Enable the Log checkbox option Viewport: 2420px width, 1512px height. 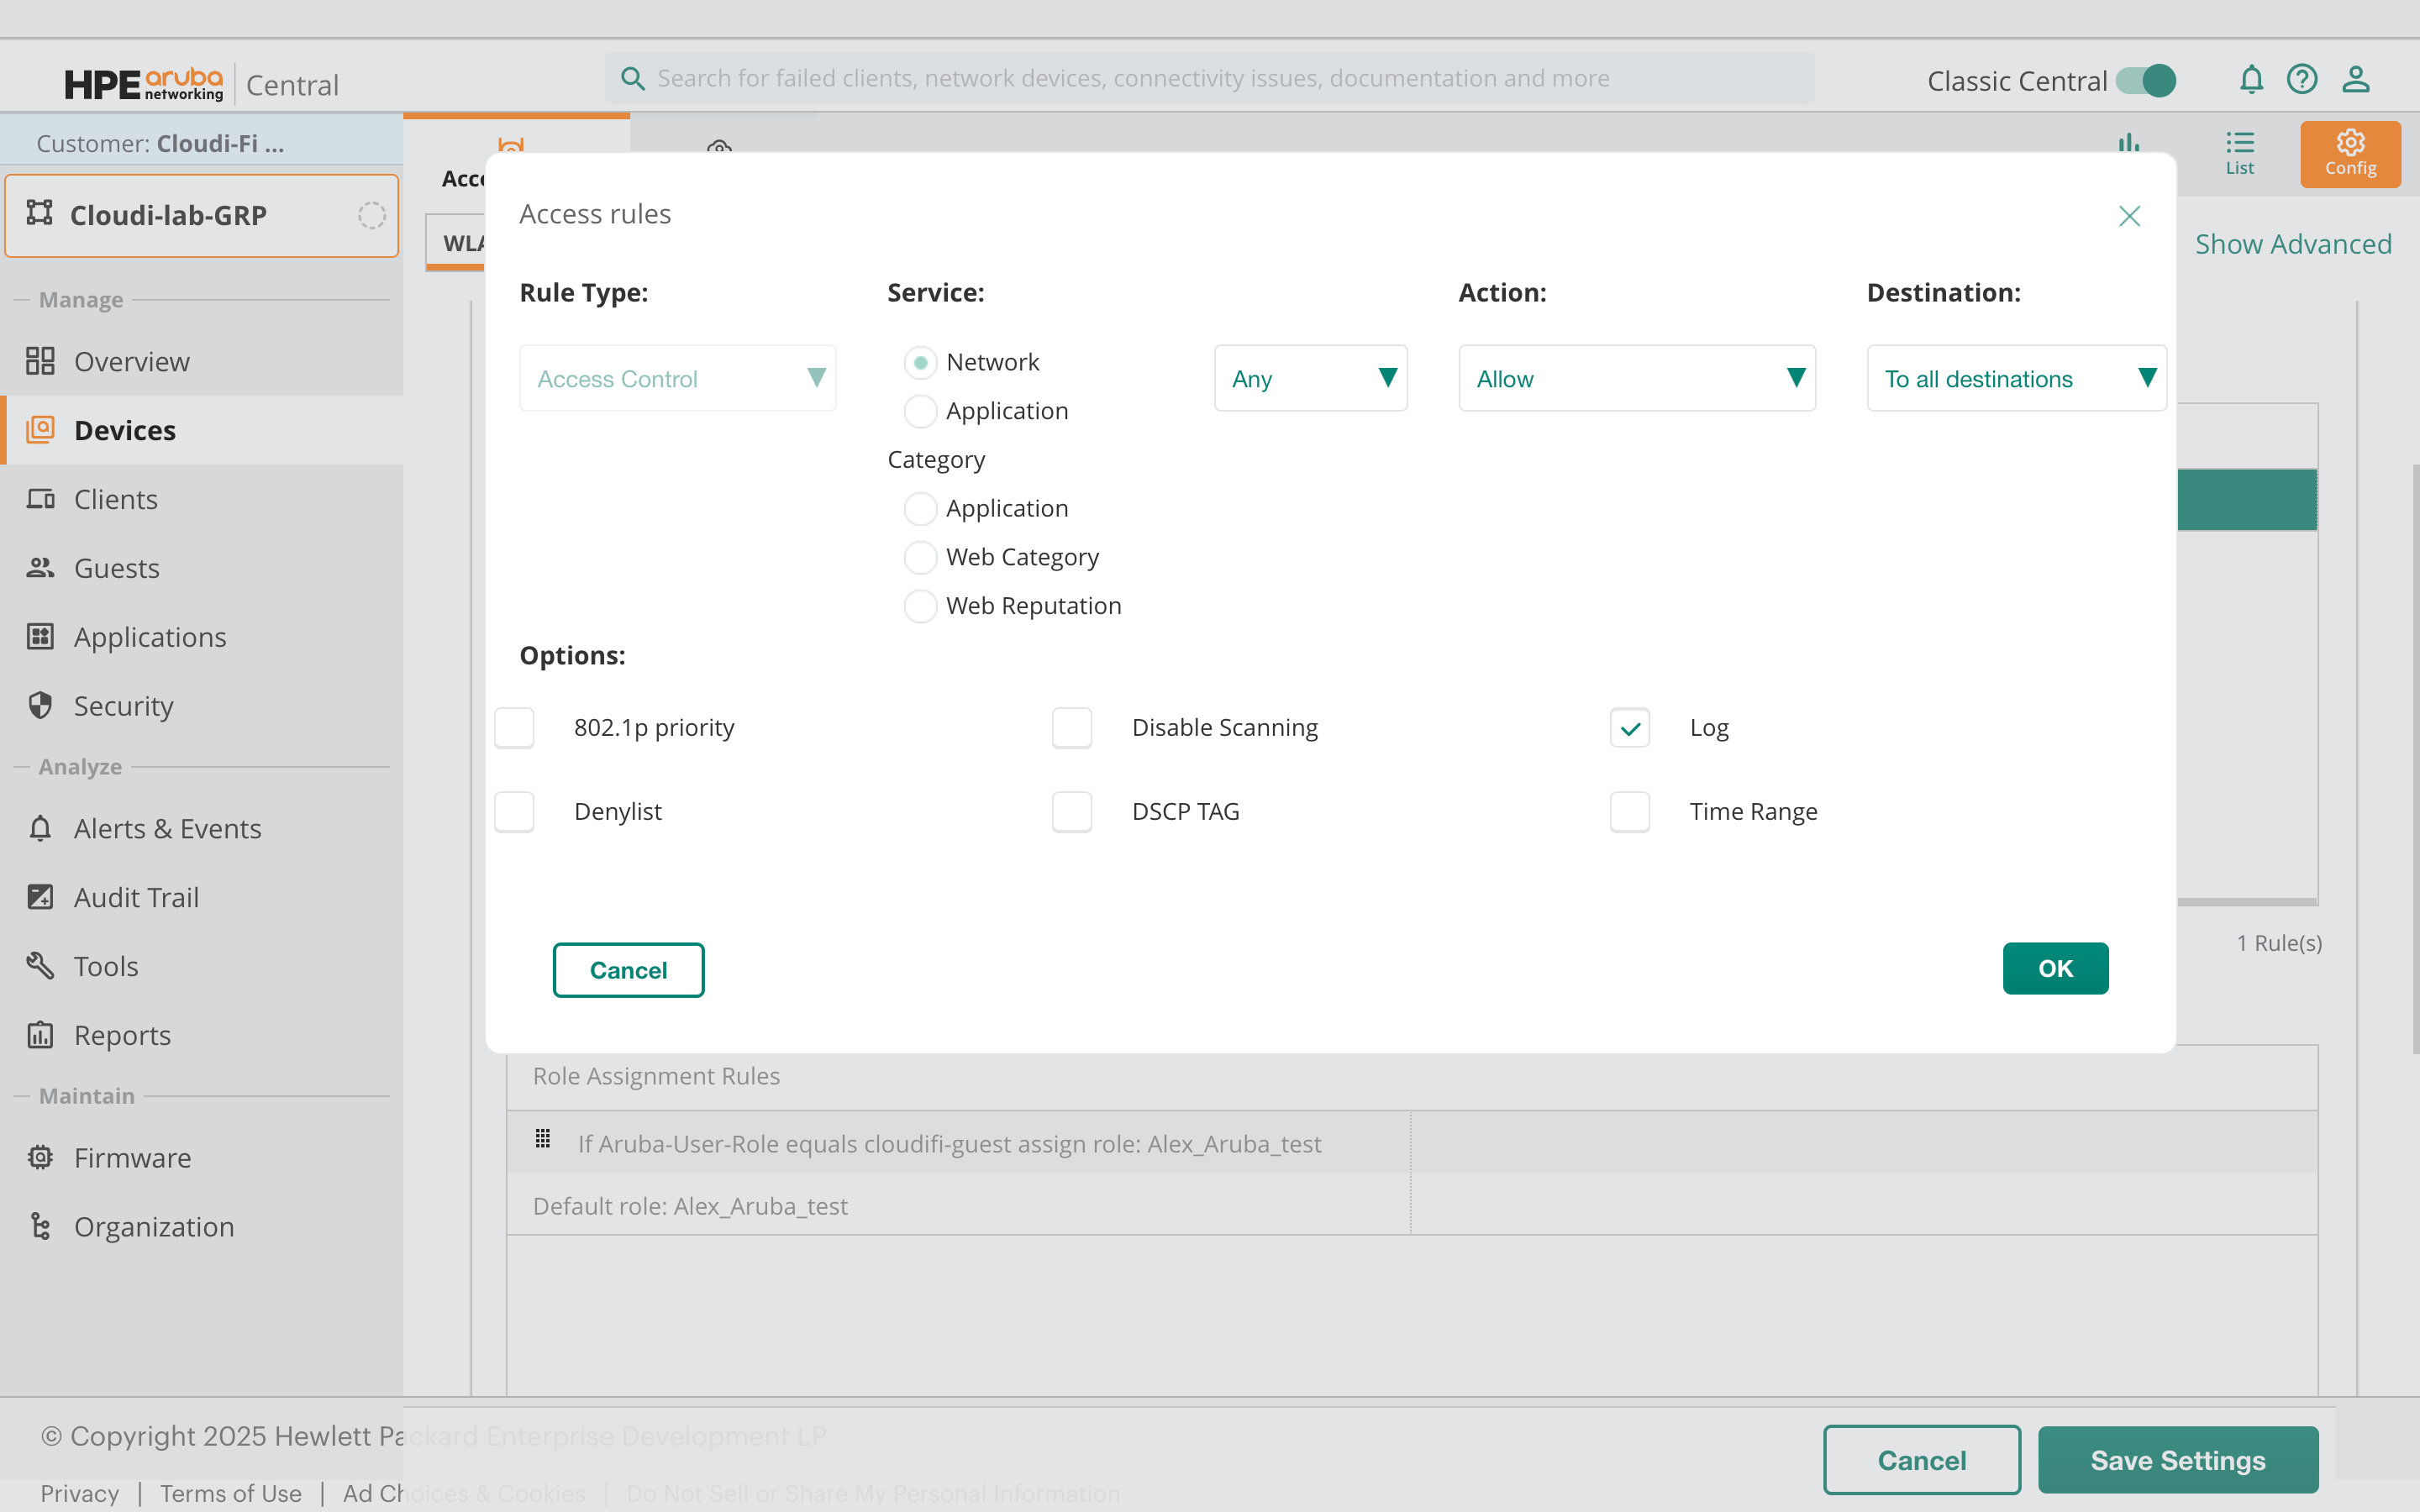click(x=1629, y=728)
